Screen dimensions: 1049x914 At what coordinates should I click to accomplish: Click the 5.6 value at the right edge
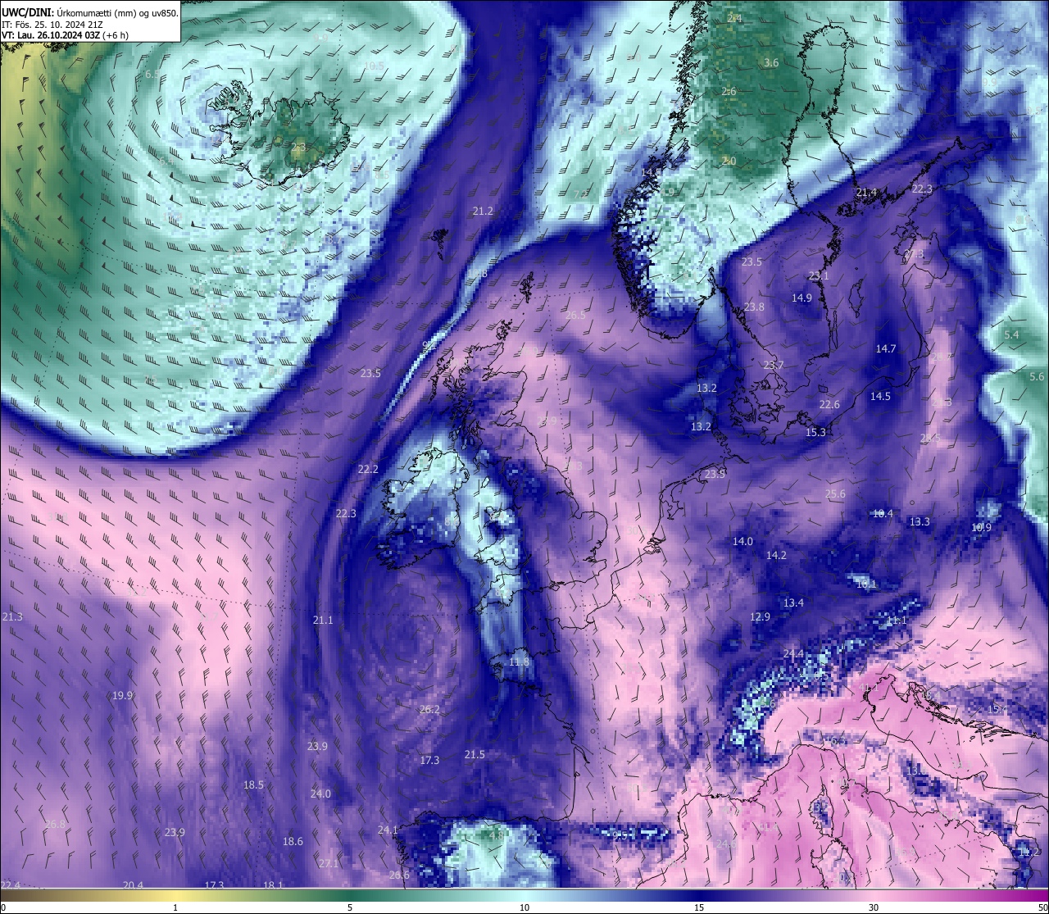(x=1038, y=377)
